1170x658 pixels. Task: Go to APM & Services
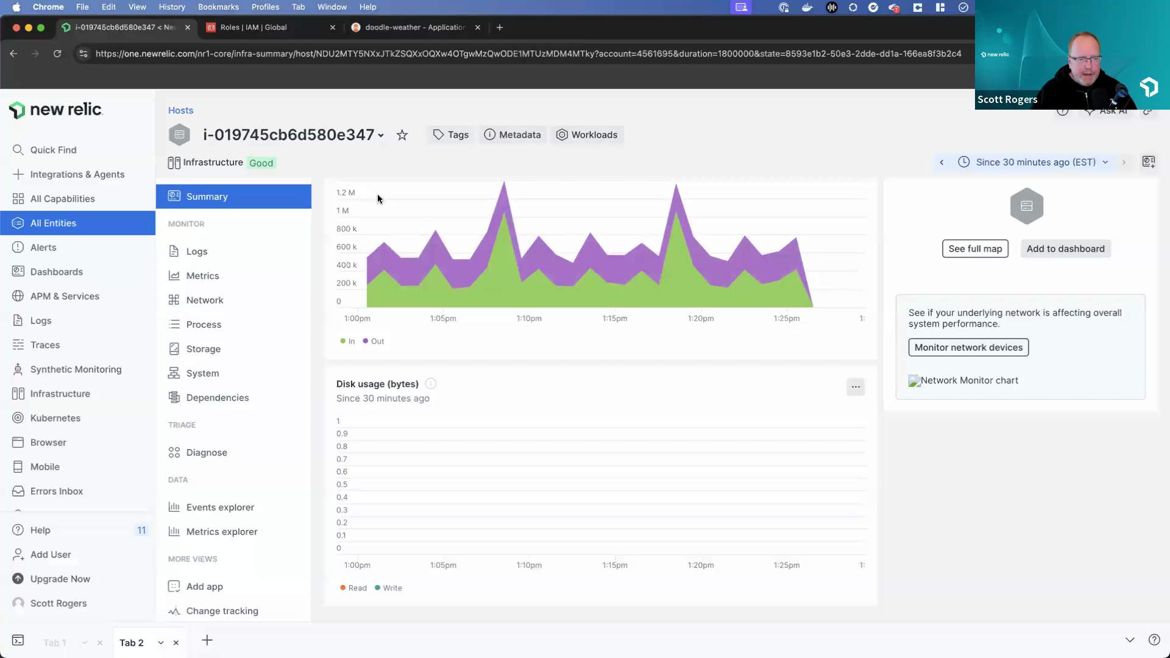pos(65,296)
